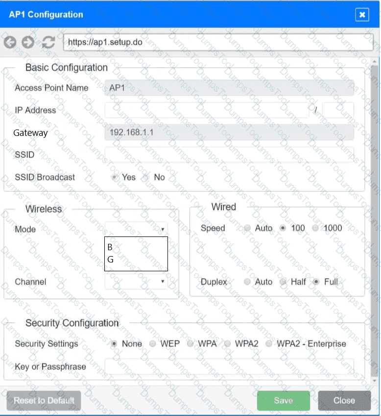
Task: Choose WPA2 - Enterprise security option
Action: 269,344
